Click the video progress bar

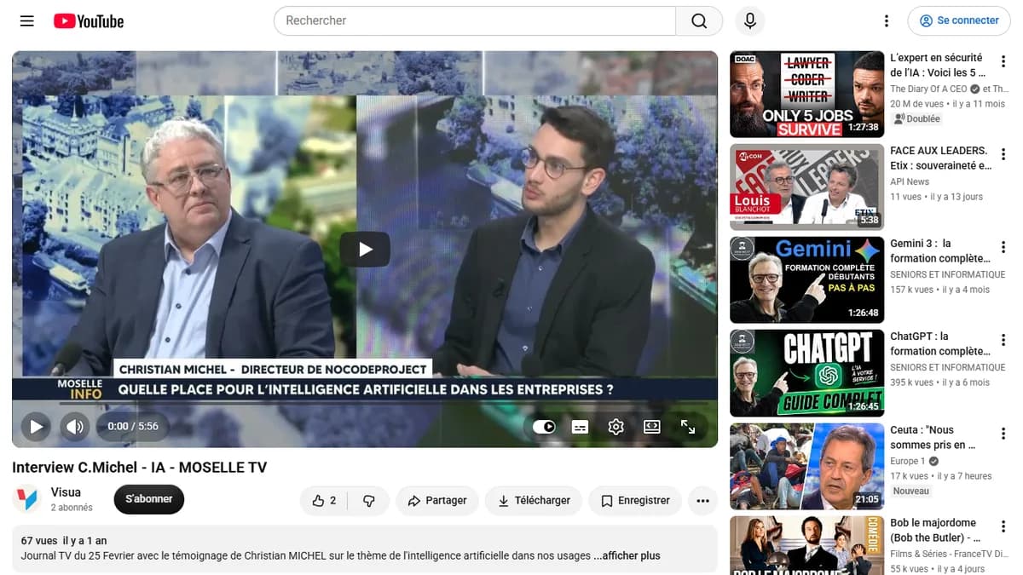pos(365,404)
